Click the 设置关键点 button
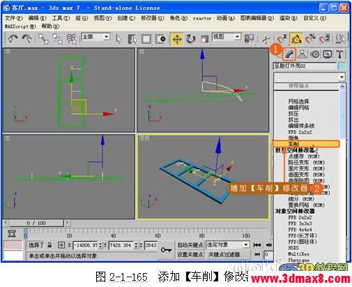352x287 pixels. 190,254
